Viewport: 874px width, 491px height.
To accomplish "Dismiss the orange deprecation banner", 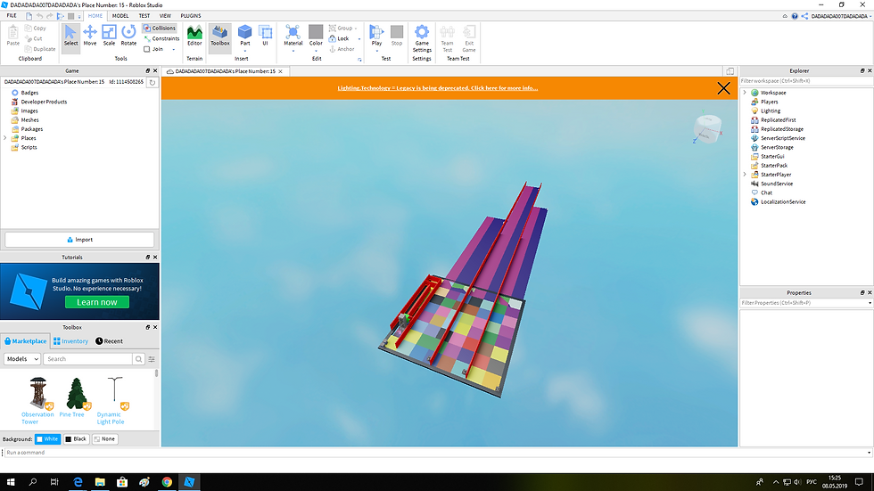I will pos(723,88).
